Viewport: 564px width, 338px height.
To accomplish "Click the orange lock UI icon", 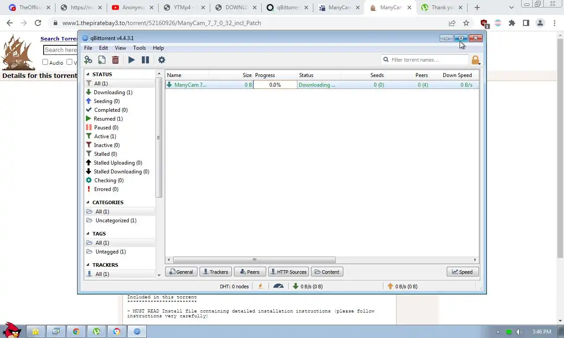I will tap(475, 60).
